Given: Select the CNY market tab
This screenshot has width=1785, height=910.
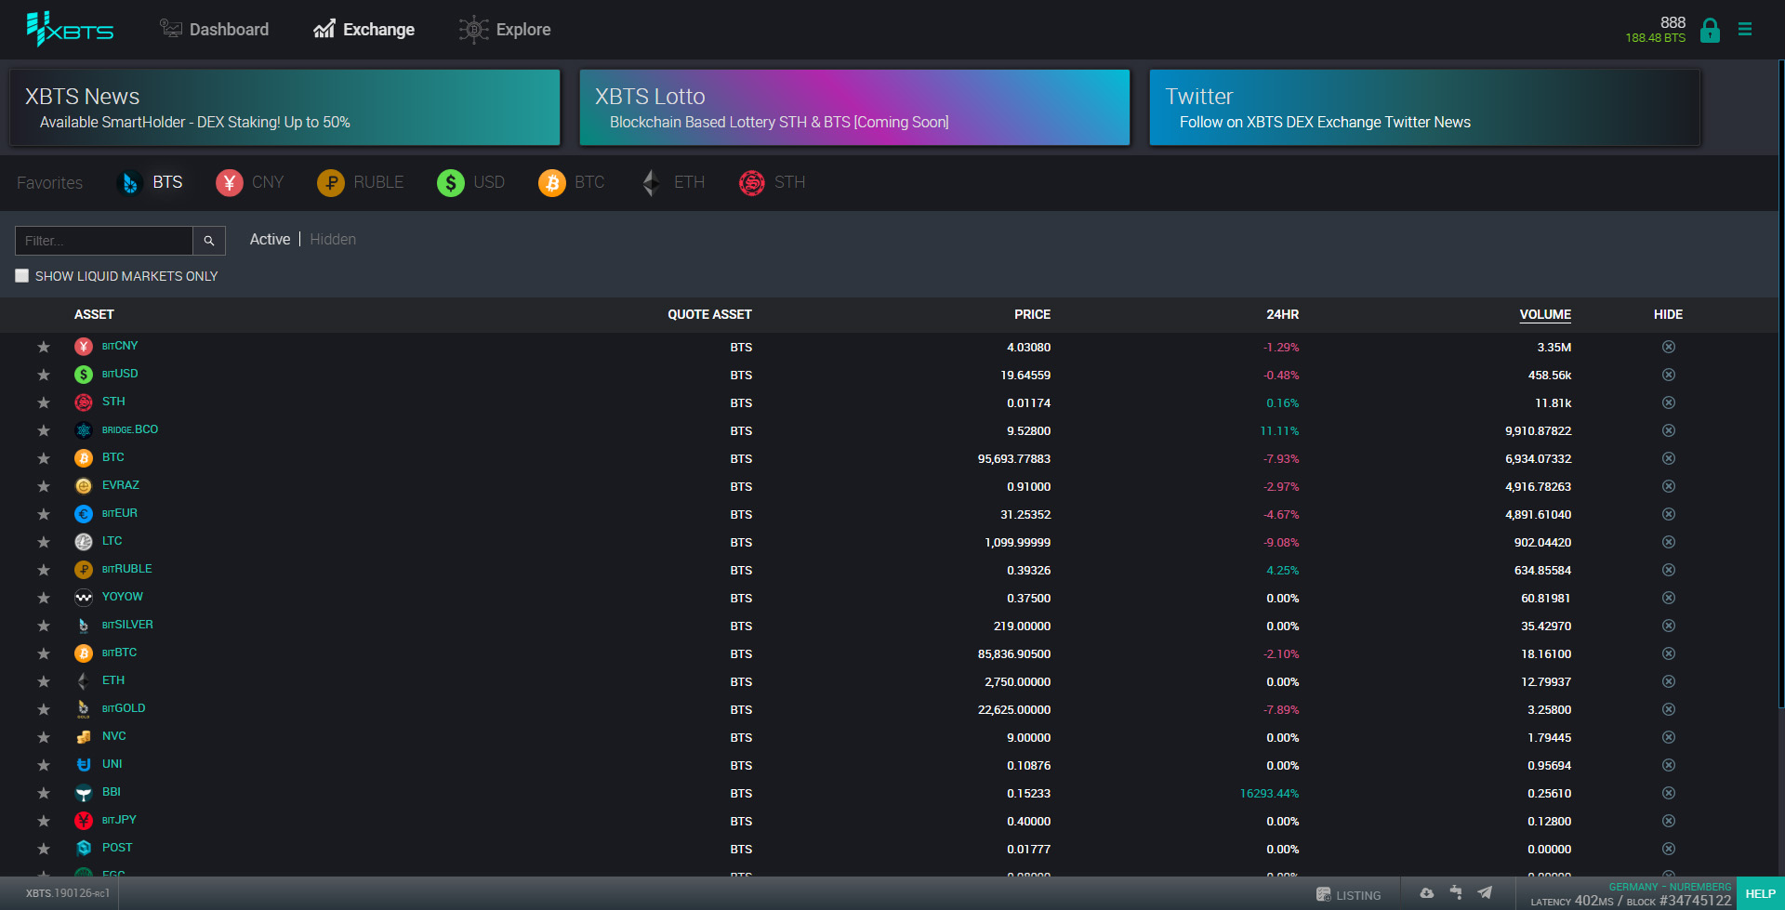Looking at the screenshot, I should tap(250, 183).
